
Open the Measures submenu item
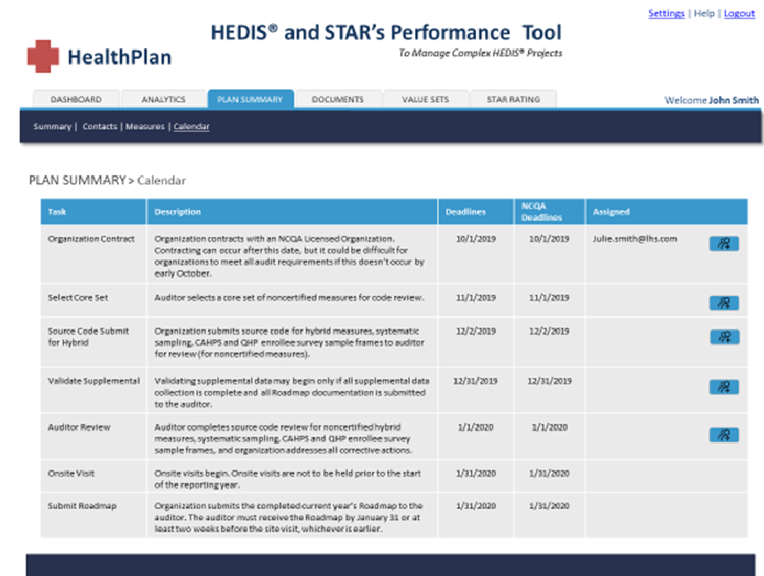click(x=145, y=127)
